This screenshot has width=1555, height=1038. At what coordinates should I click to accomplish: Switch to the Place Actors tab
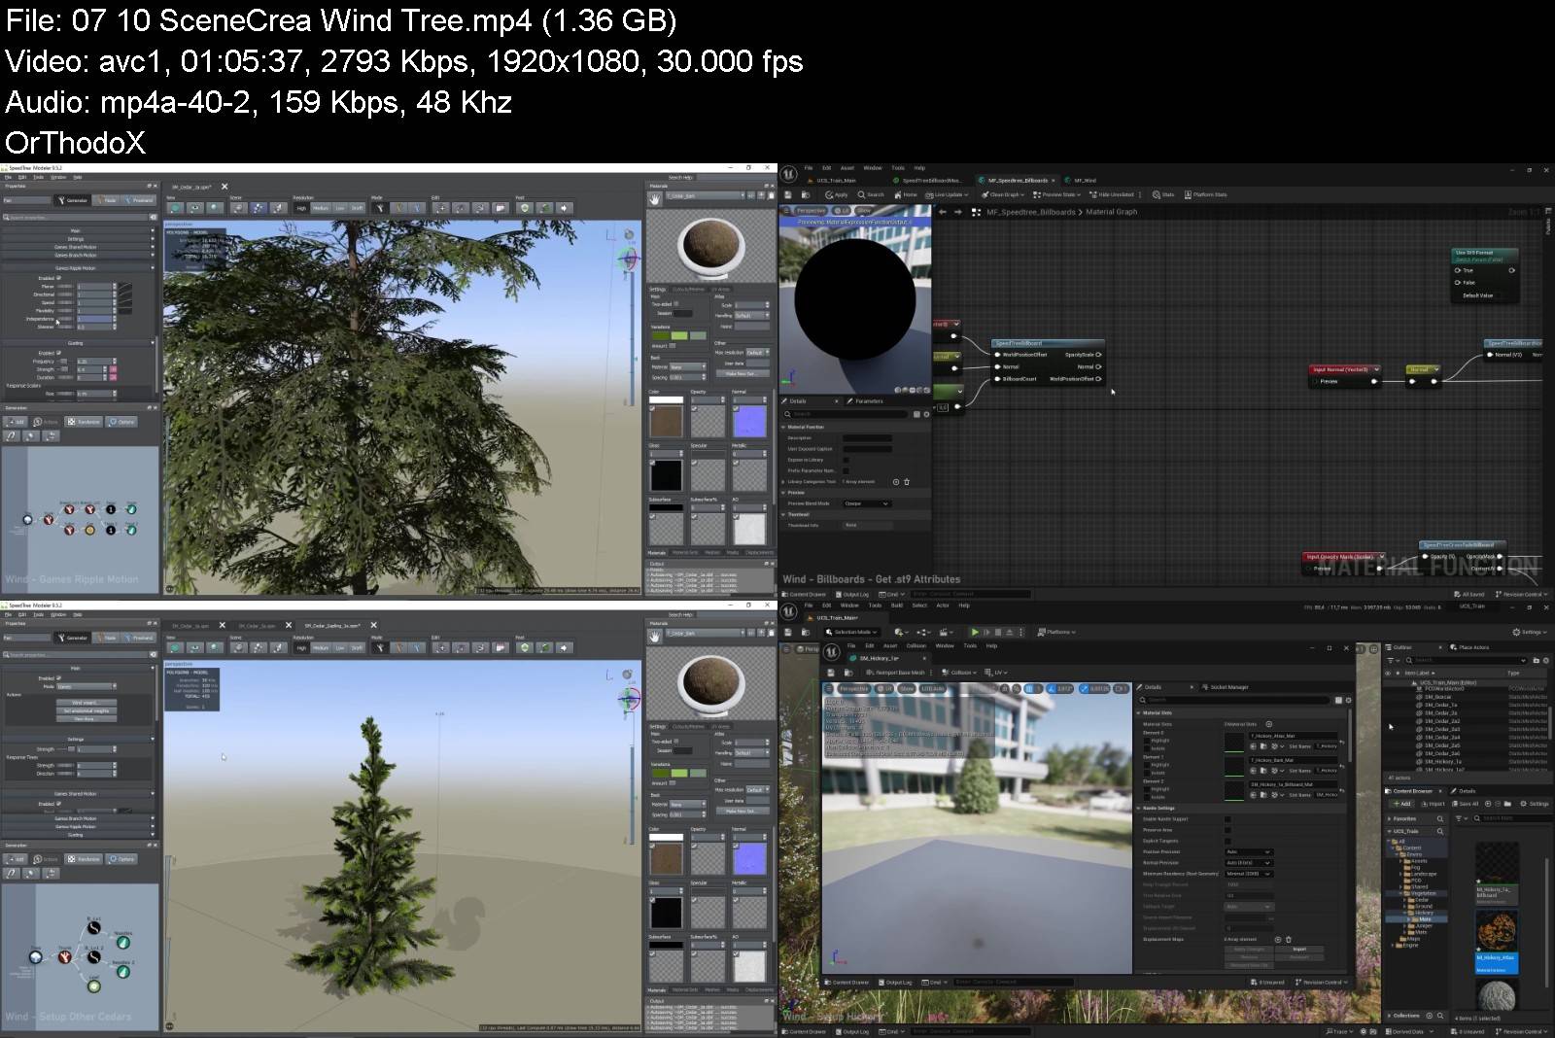coord(1469,647)
